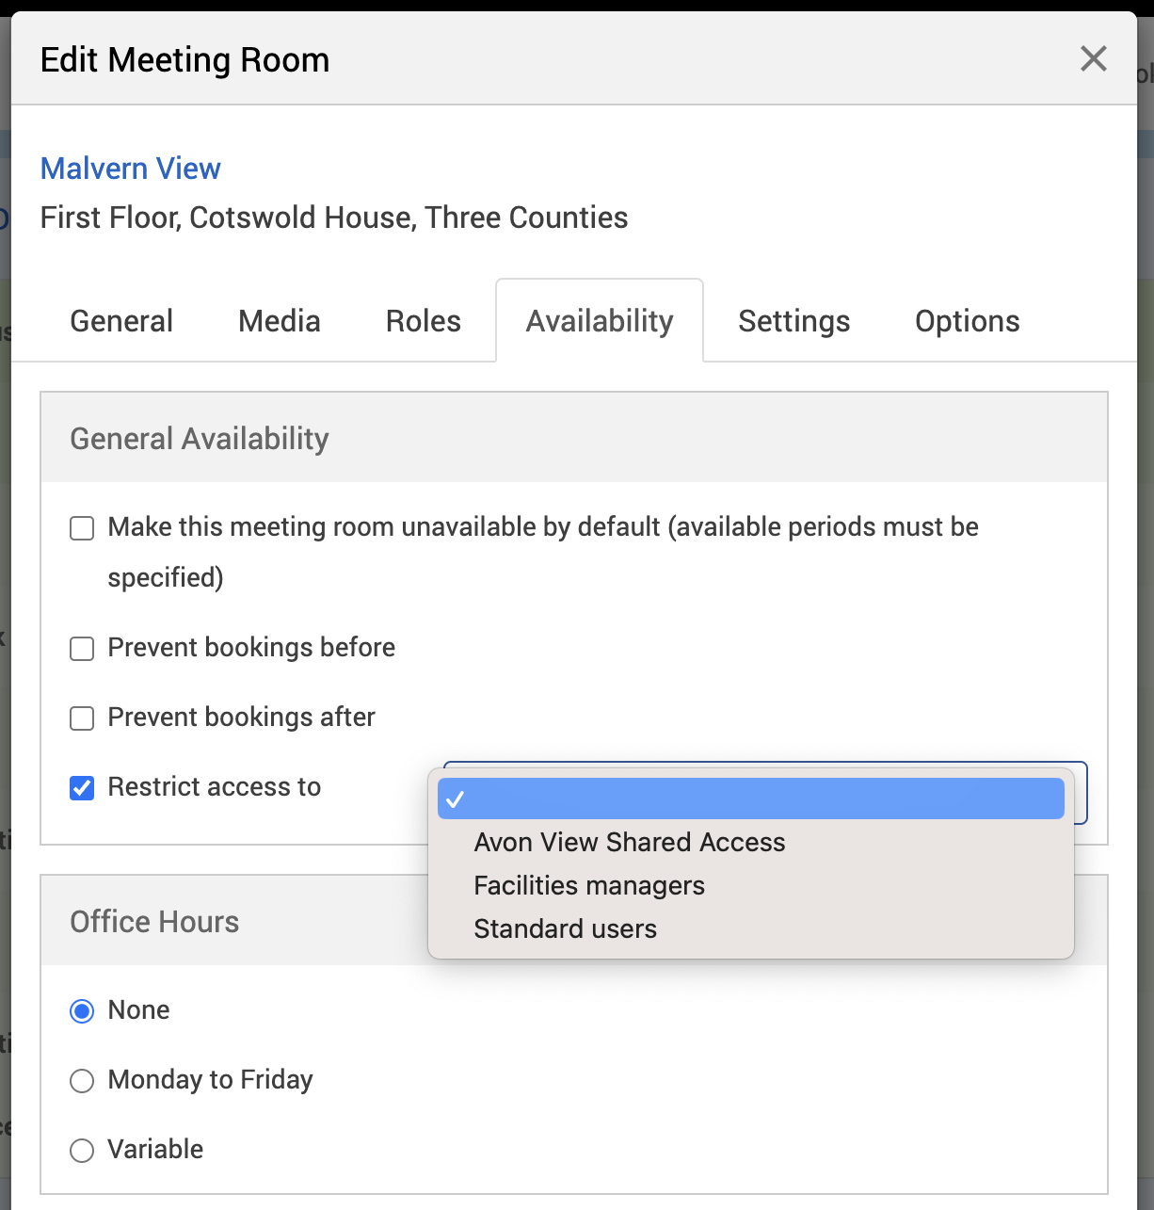
Task: Close the Edit Meeting Room dialog
Action: point(1093,59)
